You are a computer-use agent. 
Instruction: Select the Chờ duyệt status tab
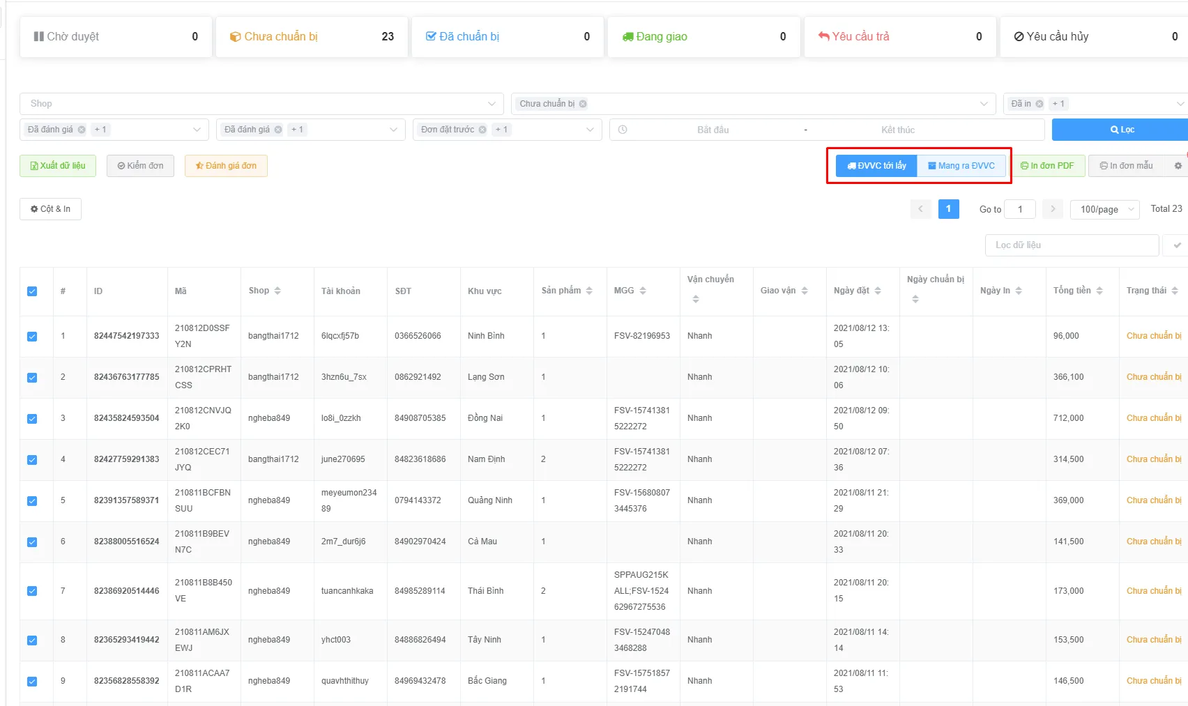pos(116,37)
